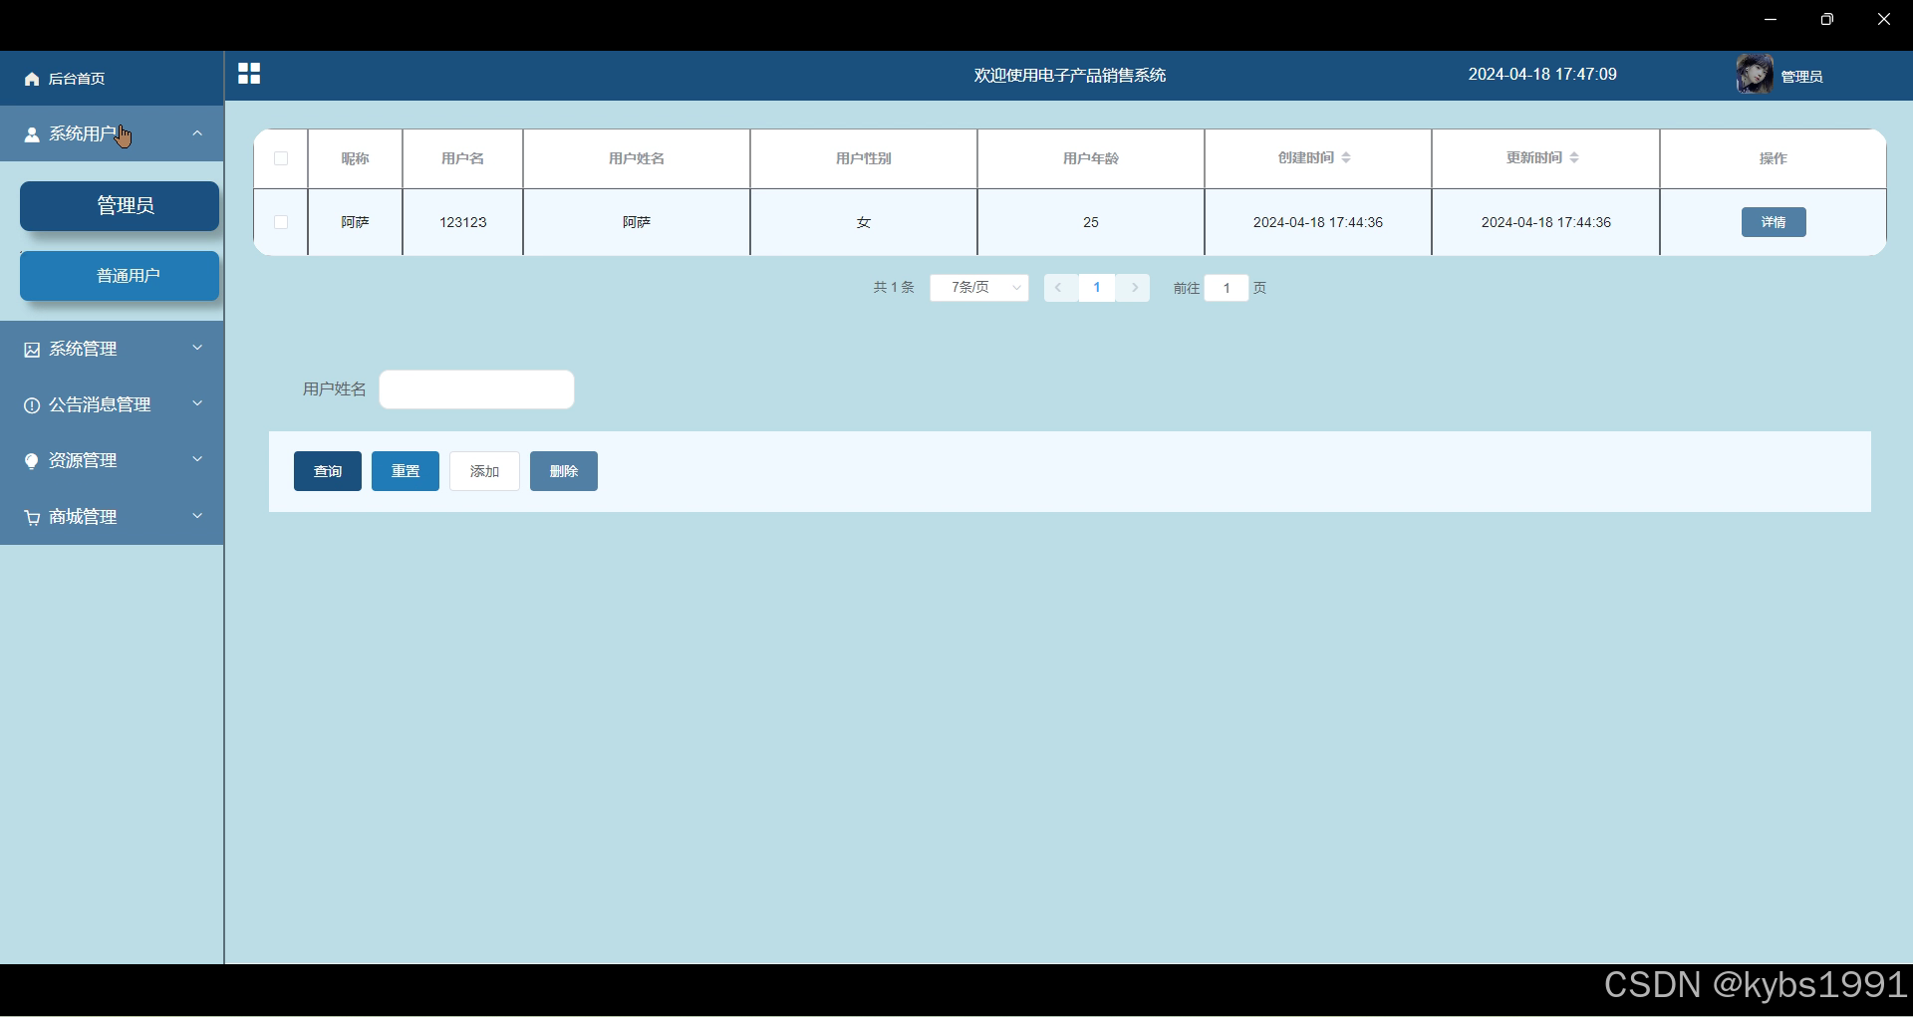Viewport: 1913px width, 1017px height.
Task: Click the 公告消息管理 info icon
Action: click(x=32, y=405)
